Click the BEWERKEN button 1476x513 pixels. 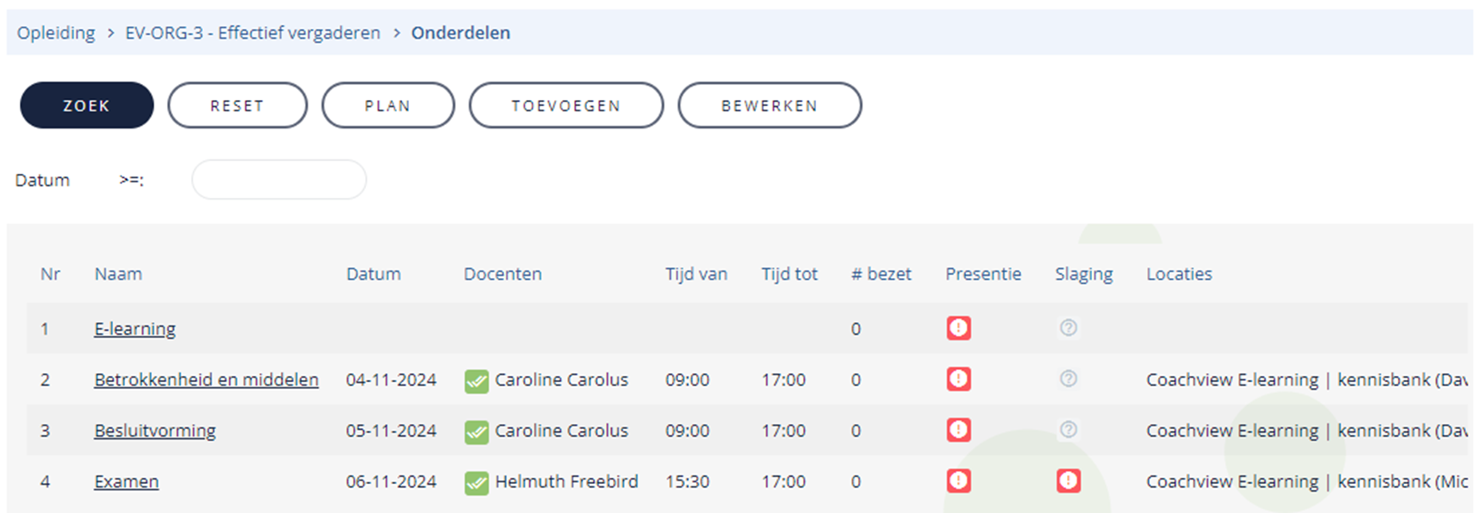point(770,105)
